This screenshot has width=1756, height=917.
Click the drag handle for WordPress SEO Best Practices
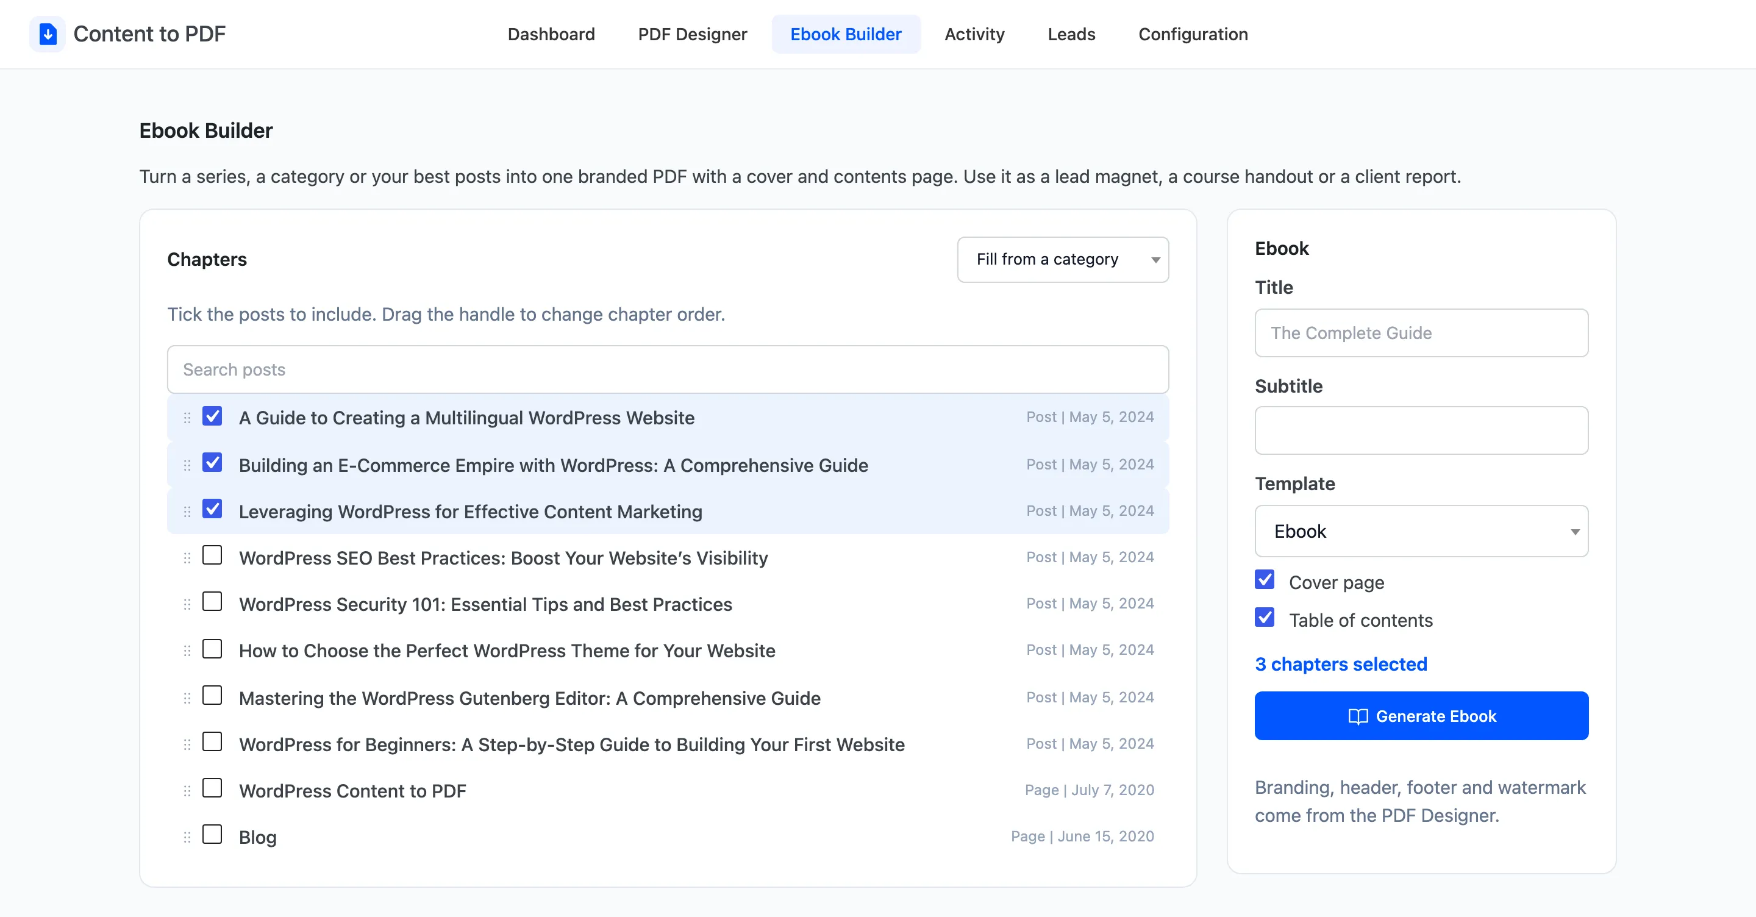187,558
